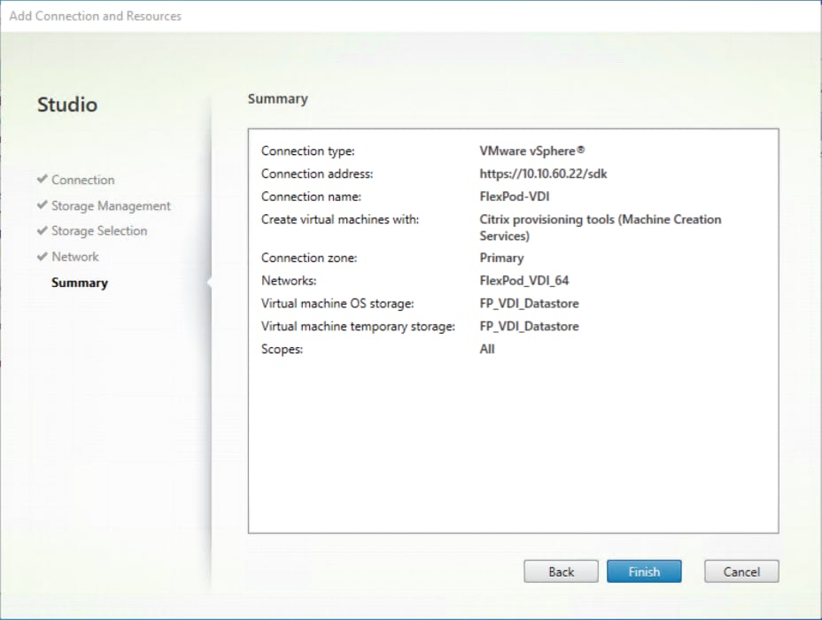
Task: Click the 'Networks:' label
Action: click(289, 281)
